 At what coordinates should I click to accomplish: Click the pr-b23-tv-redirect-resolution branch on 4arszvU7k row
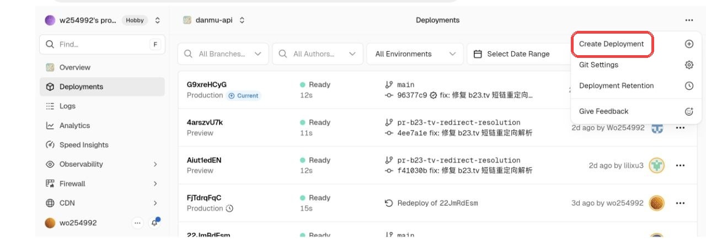[458, 122]
